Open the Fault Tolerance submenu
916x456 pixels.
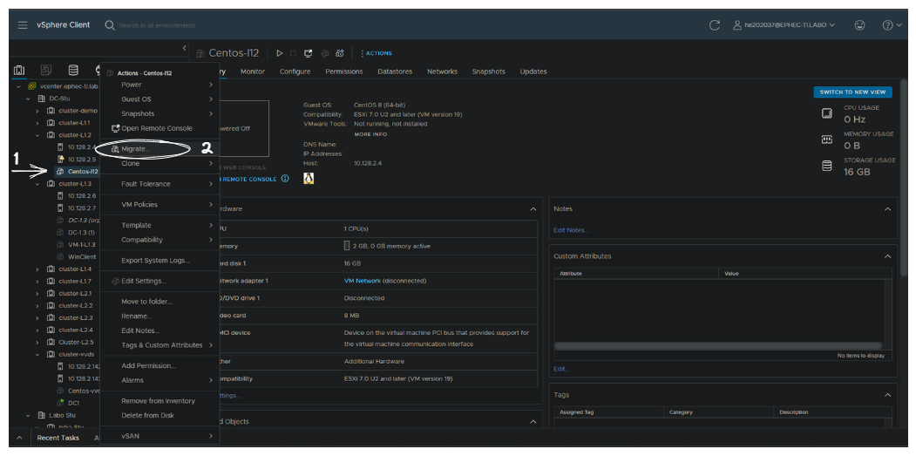tap(159, 184)
